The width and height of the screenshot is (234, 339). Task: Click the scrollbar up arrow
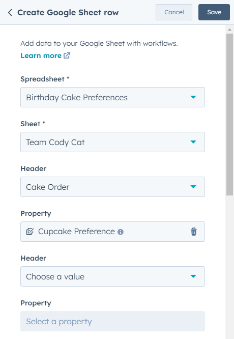click(229, 30)
